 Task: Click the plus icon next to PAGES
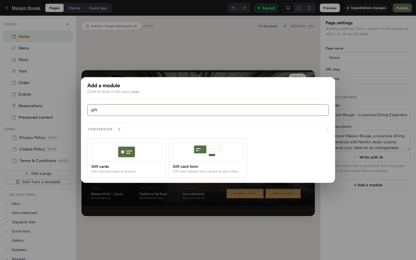pyautogui.click(x=67, y=24)
